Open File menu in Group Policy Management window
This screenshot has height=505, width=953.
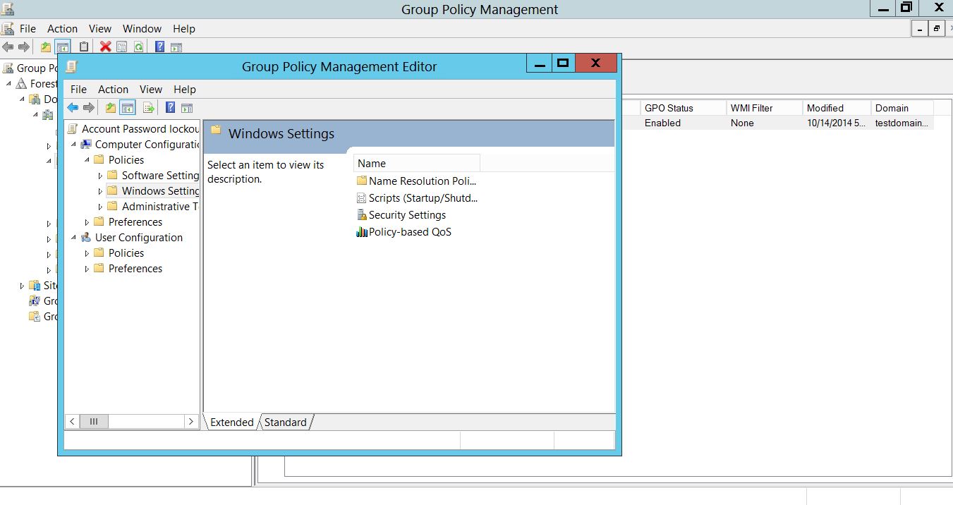[28, 29]
